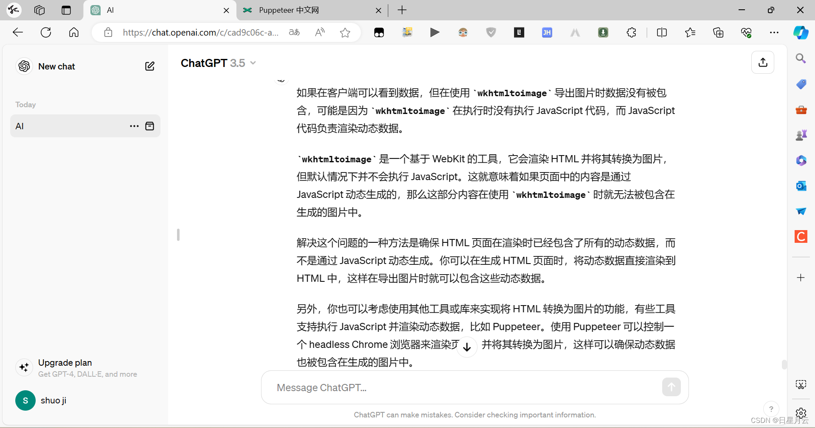Click the scroll-down arrow in the chat
Image resolution: width=815 pixels, height=428 pixels.
(x=467, y=347)
